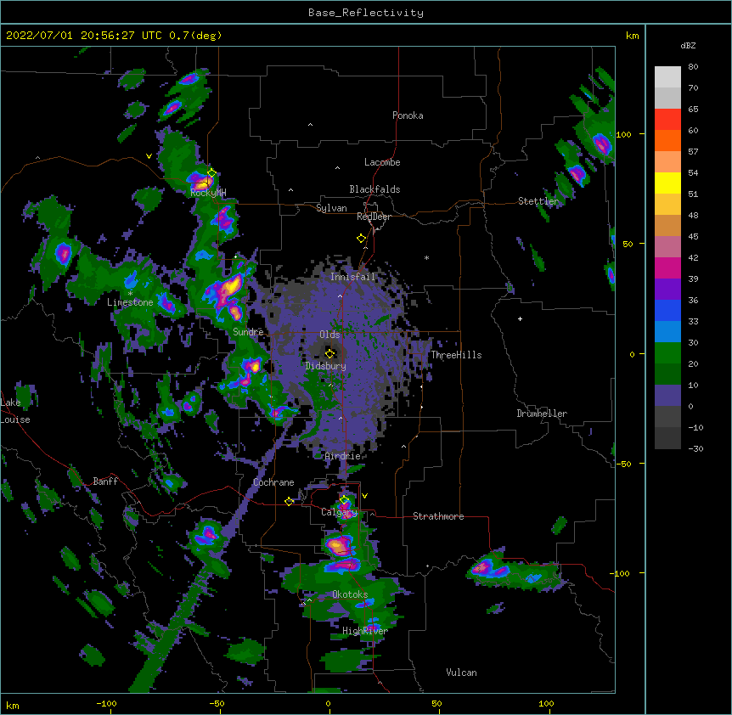Click the white plus marker north of Drumheller
The height and width of the screenshot is (715, 732).
pos(520,318)
